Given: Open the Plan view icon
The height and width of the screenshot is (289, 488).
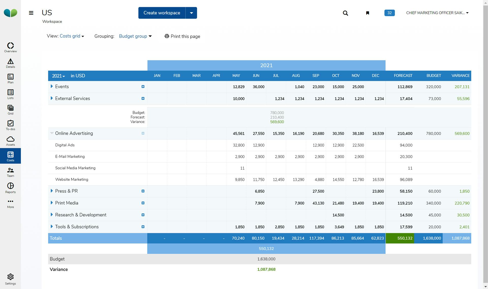Looking at the screenshot, I should 10,78.
